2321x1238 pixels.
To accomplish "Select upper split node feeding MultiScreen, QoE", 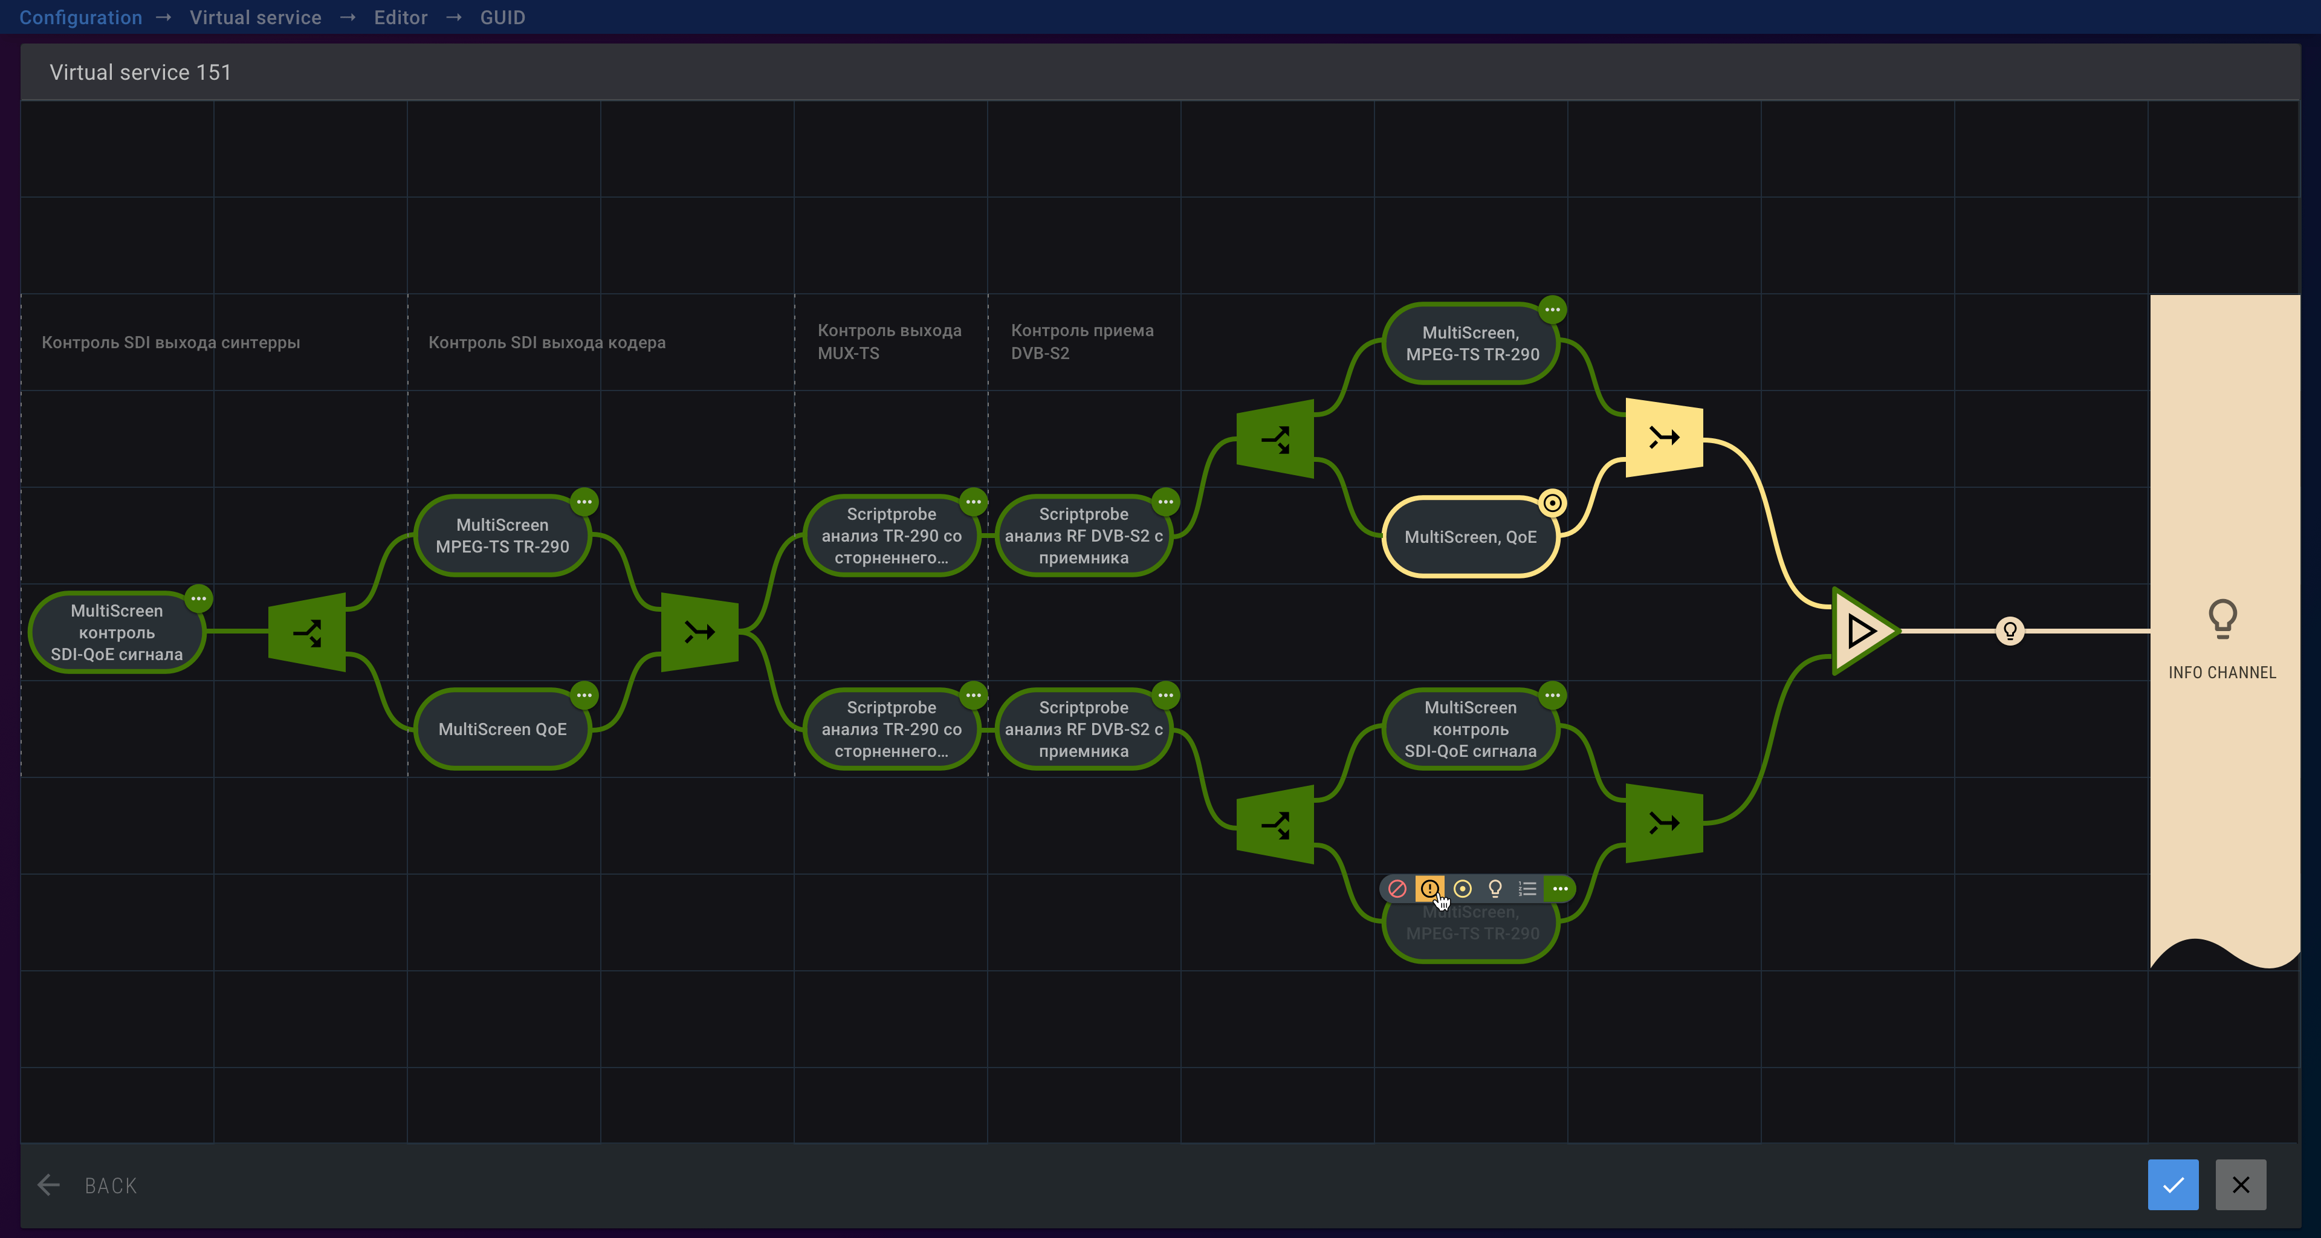I will click(x=1275, y=439).
